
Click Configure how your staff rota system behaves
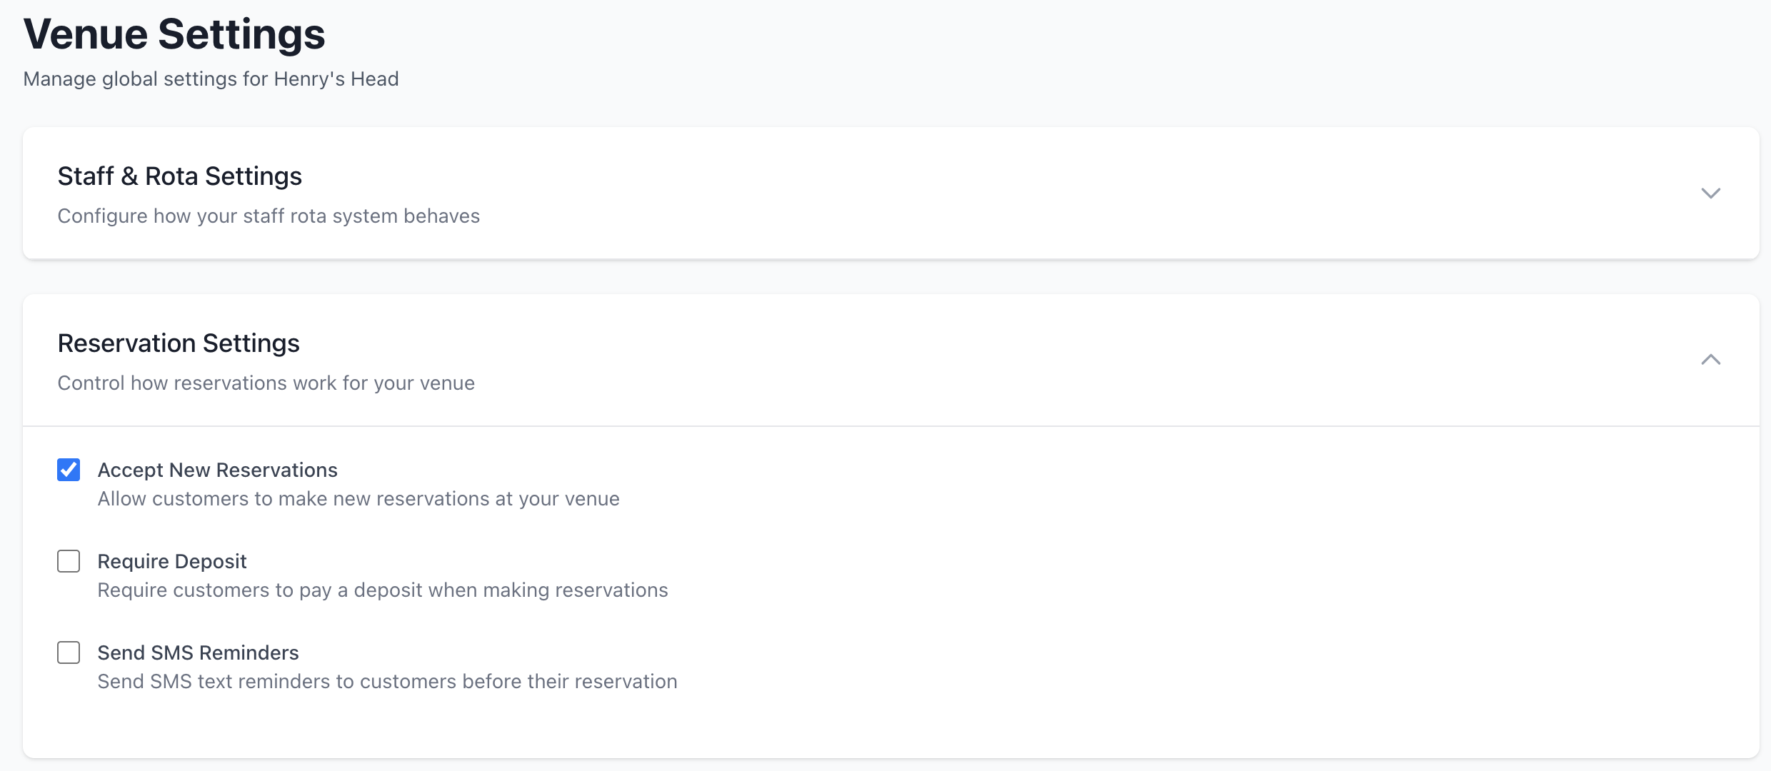(x=269, y=216)
